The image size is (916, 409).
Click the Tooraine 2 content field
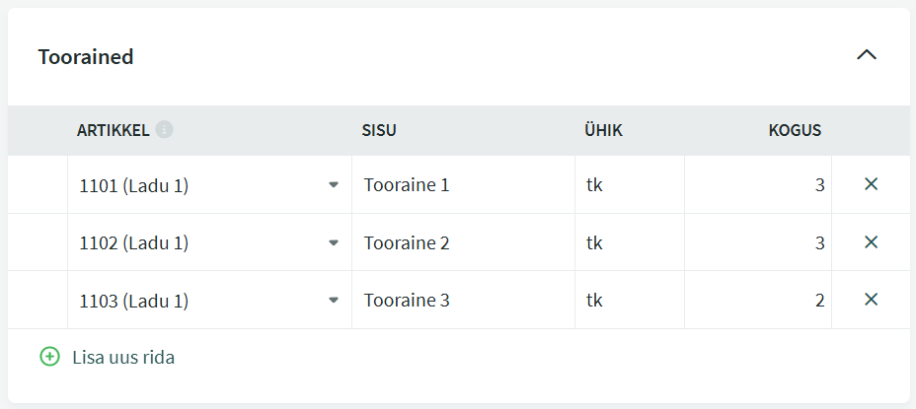[462, 242]
